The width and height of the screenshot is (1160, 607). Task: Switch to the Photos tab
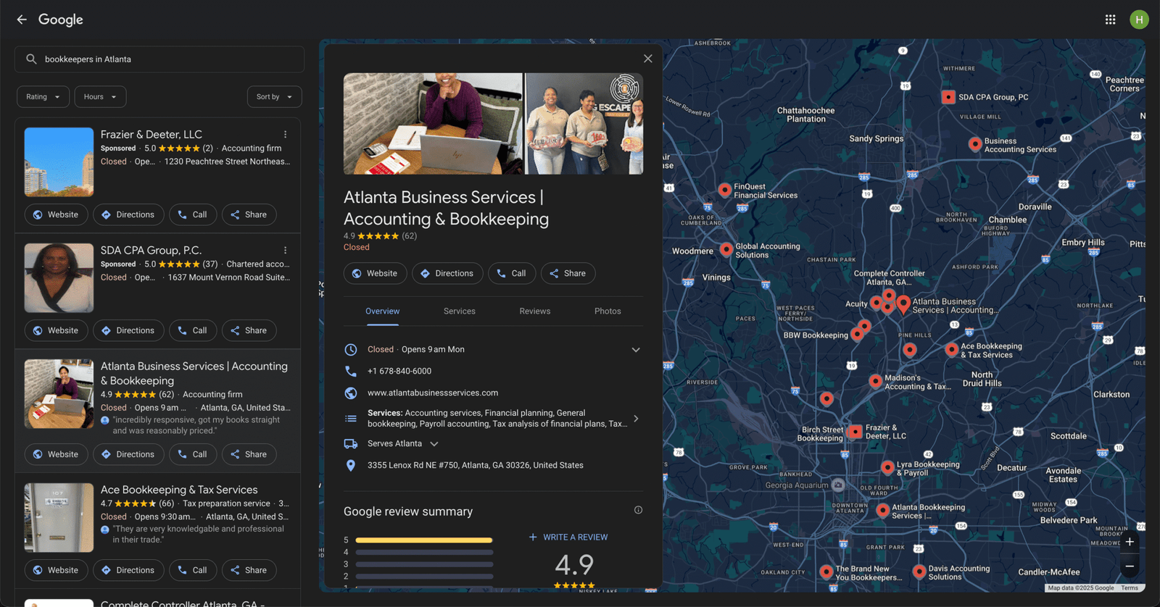[x=608, y=311]
